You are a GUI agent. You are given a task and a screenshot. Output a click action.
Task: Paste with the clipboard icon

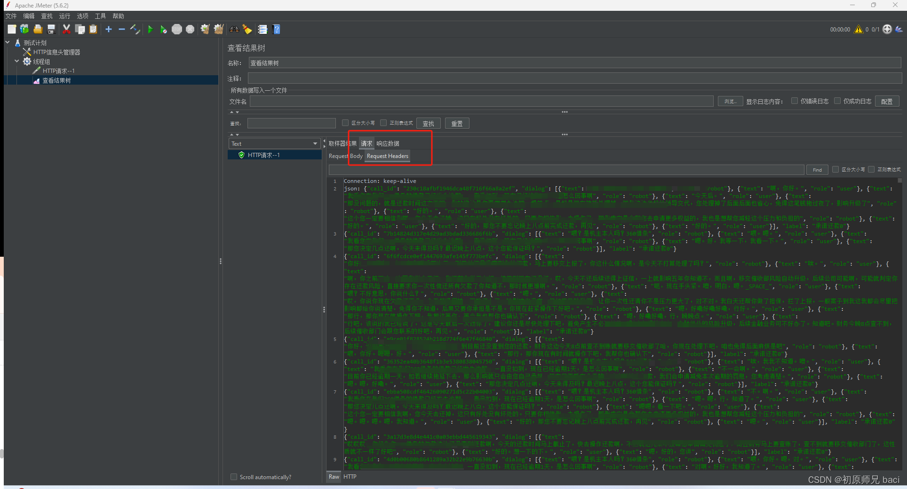(93, 29)
